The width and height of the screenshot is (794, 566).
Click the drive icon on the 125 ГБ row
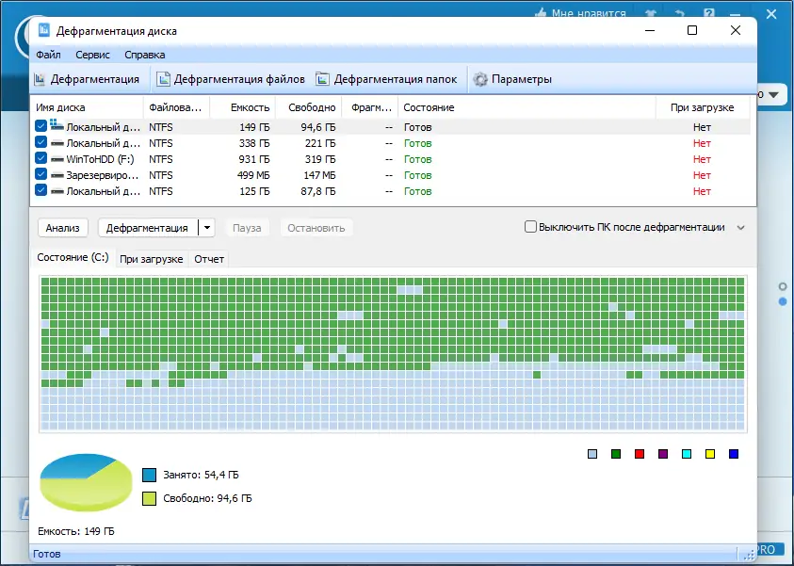point(57,192)
